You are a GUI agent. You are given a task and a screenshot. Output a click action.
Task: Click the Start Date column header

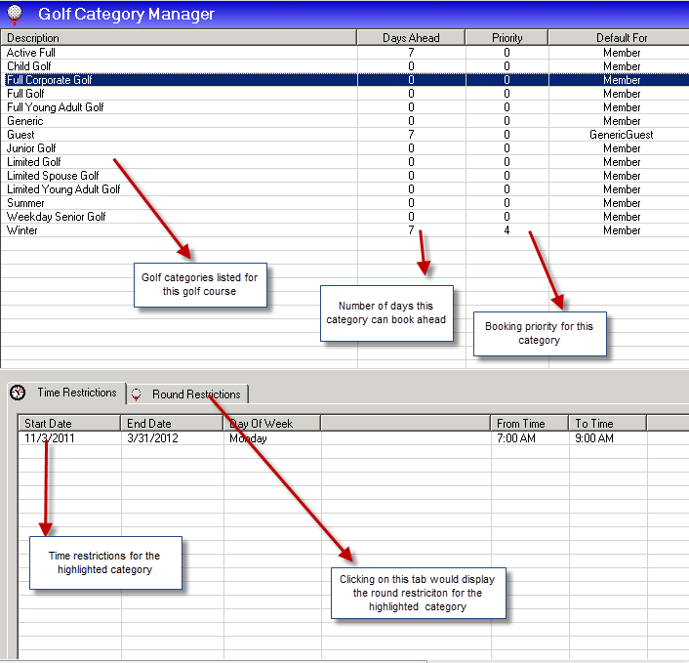coord(69,424)
